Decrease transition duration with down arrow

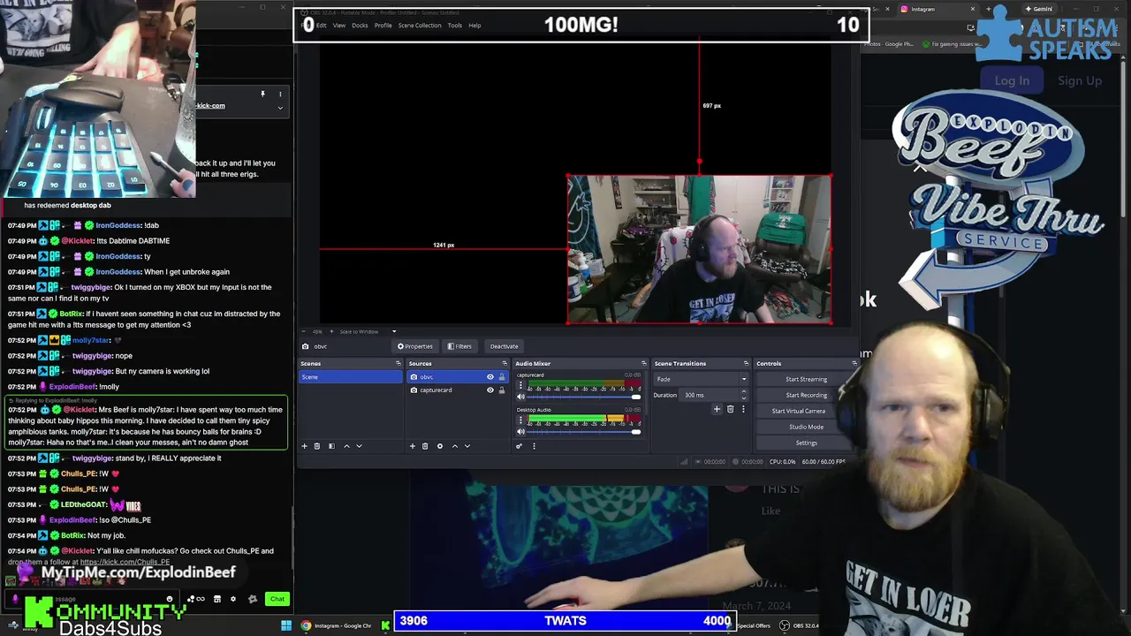(743, 398)
